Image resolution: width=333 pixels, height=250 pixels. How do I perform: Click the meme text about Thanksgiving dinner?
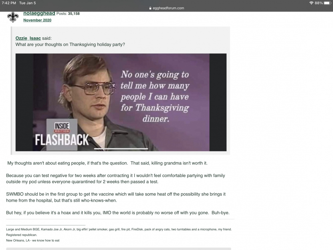(155, 96)
